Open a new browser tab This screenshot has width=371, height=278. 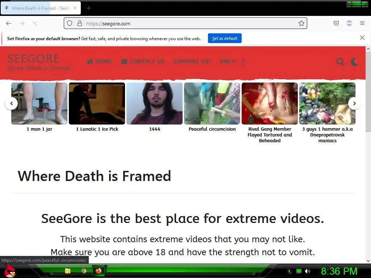(x=88, y=8)
